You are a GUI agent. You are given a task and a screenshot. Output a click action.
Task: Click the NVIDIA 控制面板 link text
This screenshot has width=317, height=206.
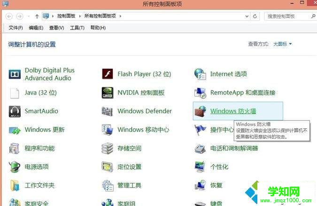(x=141, y=93)
